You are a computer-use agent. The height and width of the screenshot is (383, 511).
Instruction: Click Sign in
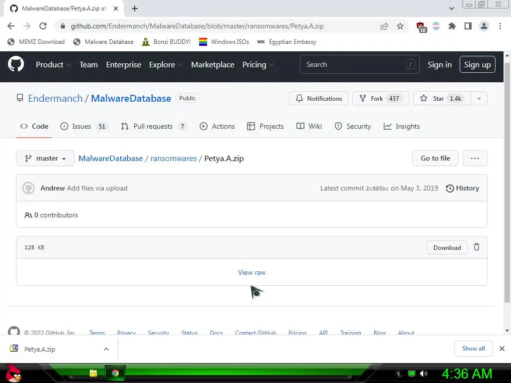click(x=440, y=64)
